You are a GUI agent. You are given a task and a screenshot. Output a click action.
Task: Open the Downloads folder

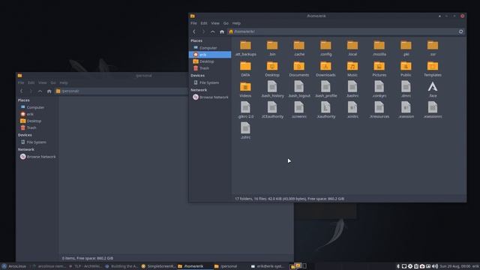(325, 69)
